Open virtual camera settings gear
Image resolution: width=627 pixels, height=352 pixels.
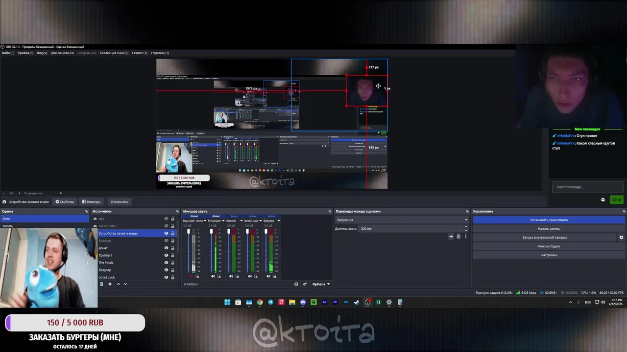[621, 238]
